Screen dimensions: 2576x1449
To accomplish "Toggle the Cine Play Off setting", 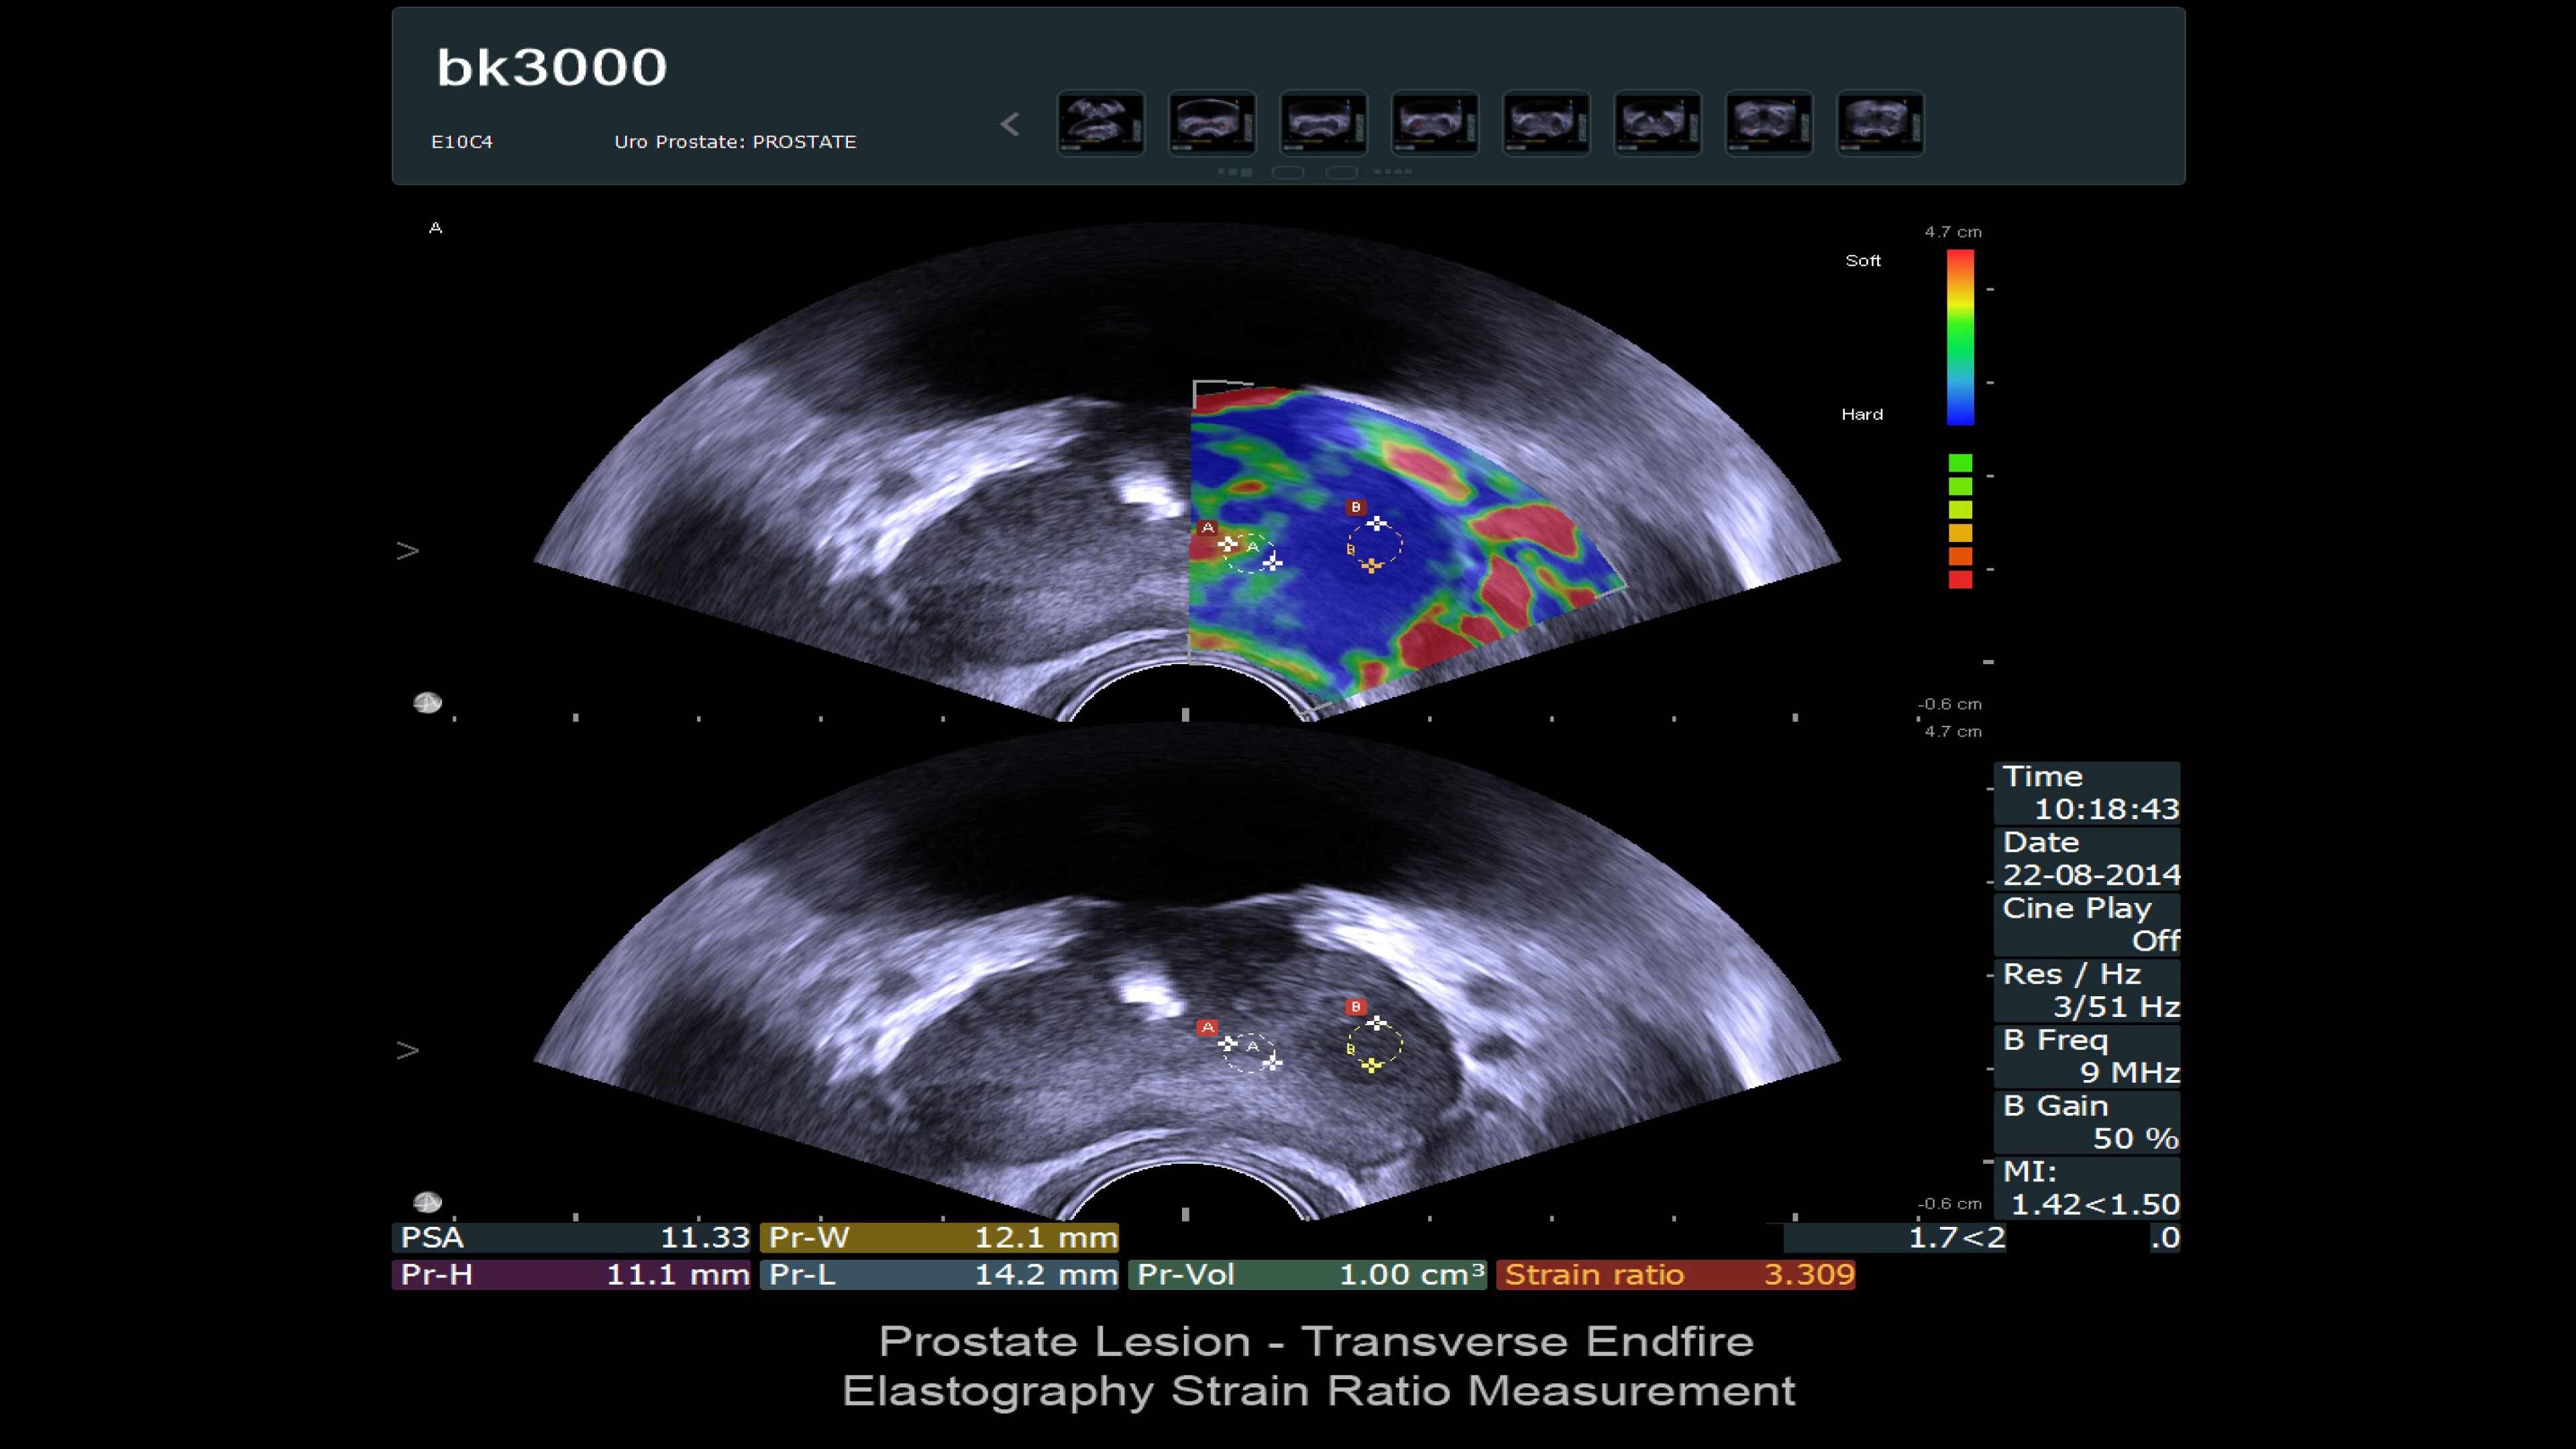I will pyautogui.click(x=2087, y=924).
